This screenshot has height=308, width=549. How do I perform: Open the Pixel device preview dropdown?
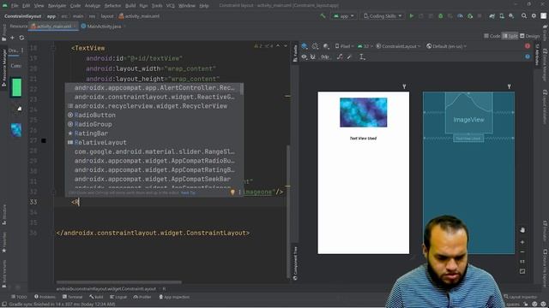[344, 46]
